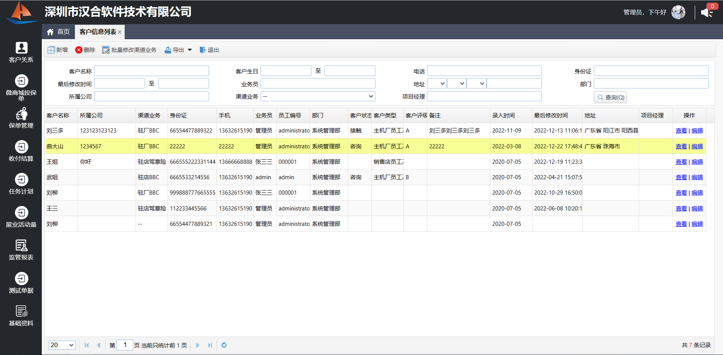Go to the last page via pagination
Screen dimensions: 723x355
click(x=210, y=345)
